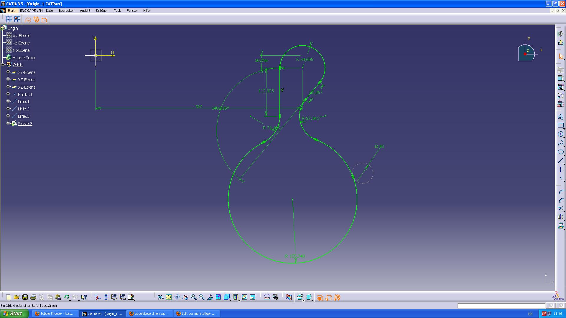
Task: Click the Animate Constraint icon
Action: 560,95
